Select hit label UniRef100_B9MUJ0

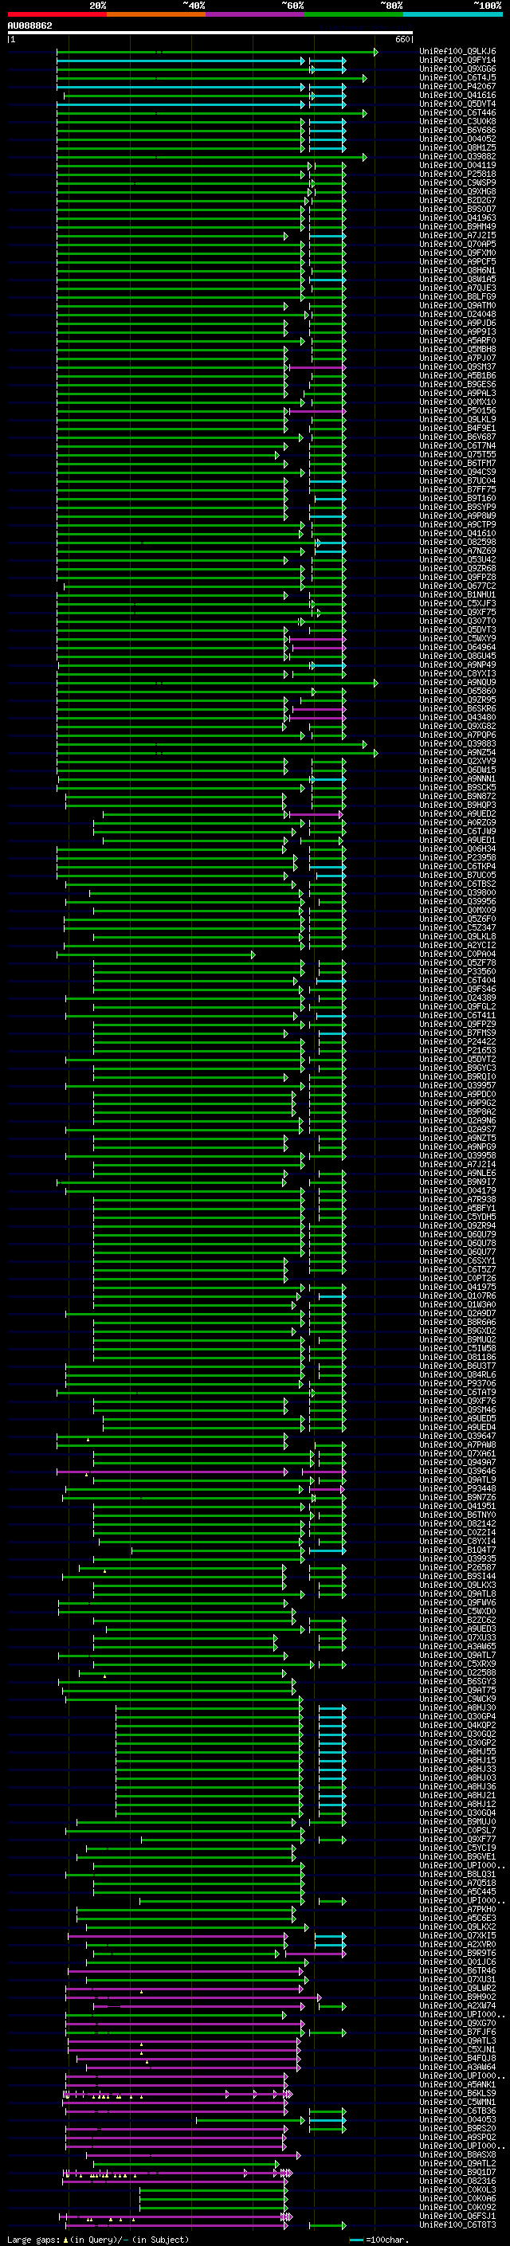(x=457, y=1821)
